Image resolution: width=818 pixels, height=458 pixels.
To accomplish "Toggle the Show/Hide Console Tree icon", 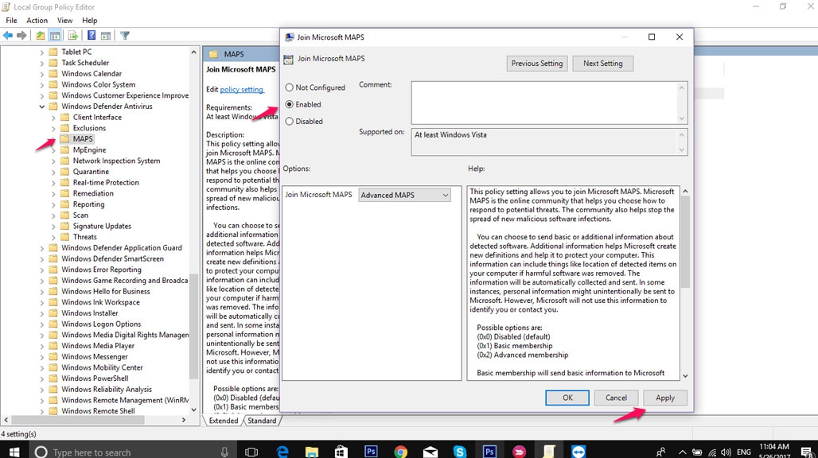I will 55,36.
